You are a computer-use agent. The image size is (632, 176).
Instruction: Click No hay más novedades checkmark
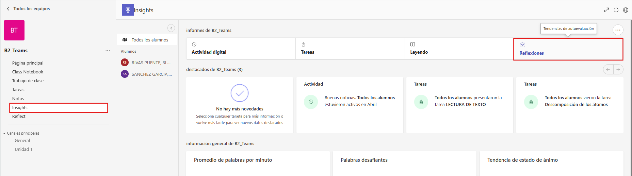(x=240, y=93)
